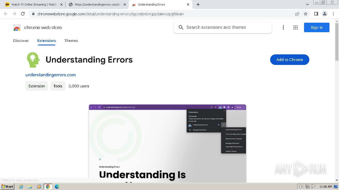Add Understanding Errors to Chrome
This screenshot has height=190, width=339.
pyautogui.click(x=290, y=60)
